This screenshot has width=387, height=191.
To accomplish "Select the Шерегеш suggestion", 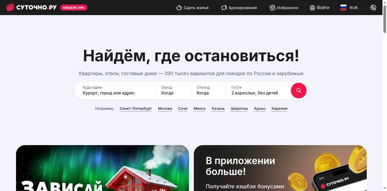I will (x=239, y=109).
